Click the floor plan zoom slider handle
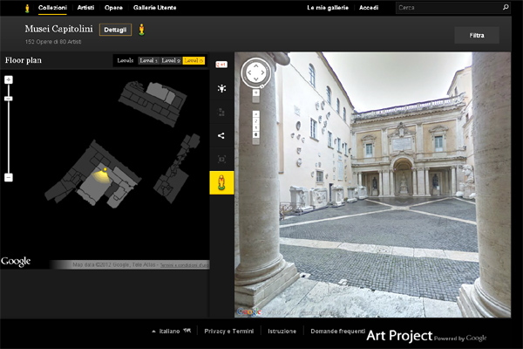 coord(9,99)
